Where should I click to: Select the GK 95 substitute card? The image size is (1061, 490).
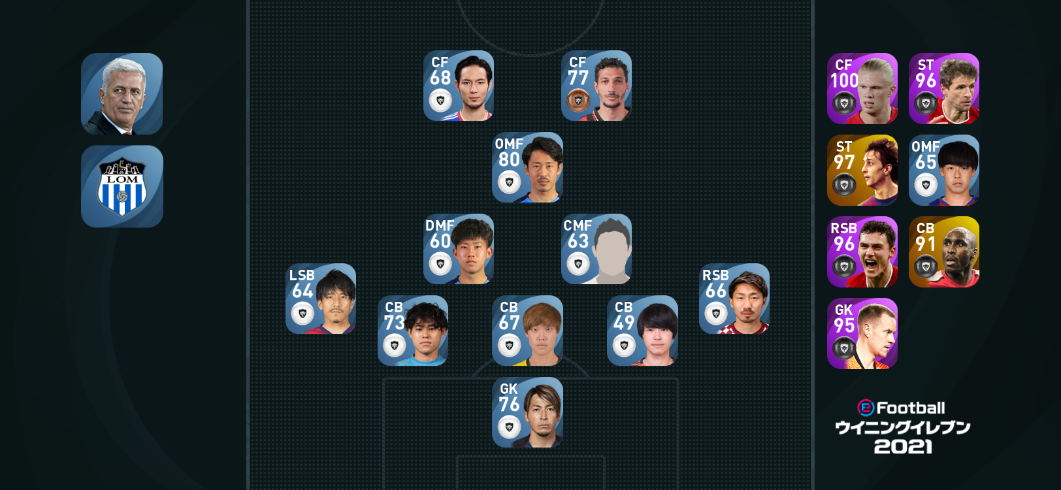pos(862,333)
